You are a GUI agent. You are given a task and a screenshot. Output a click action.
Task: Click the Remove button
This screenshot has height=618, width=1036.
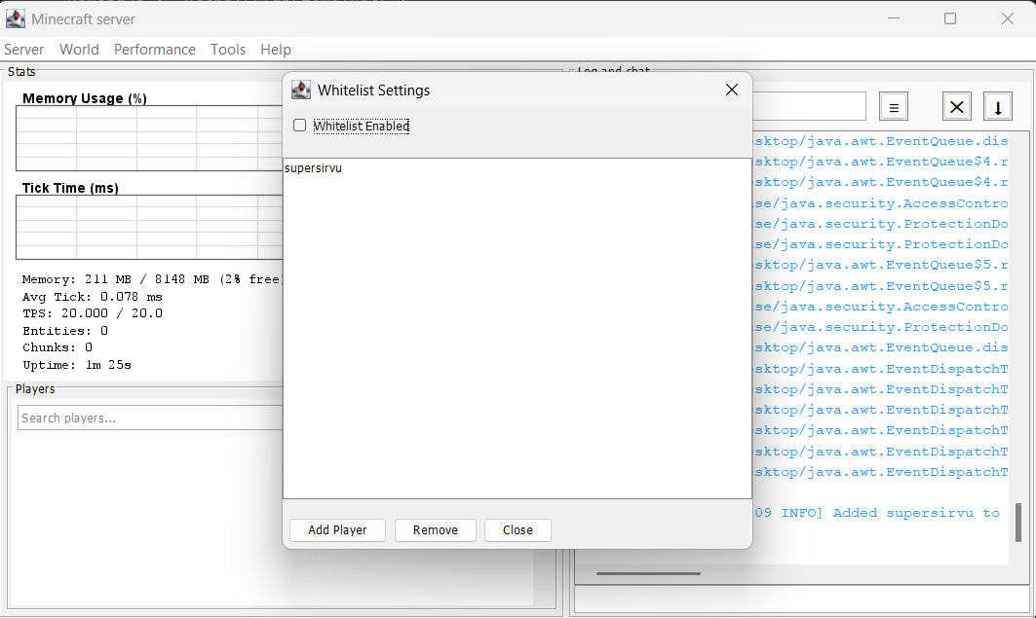[436, 529]
